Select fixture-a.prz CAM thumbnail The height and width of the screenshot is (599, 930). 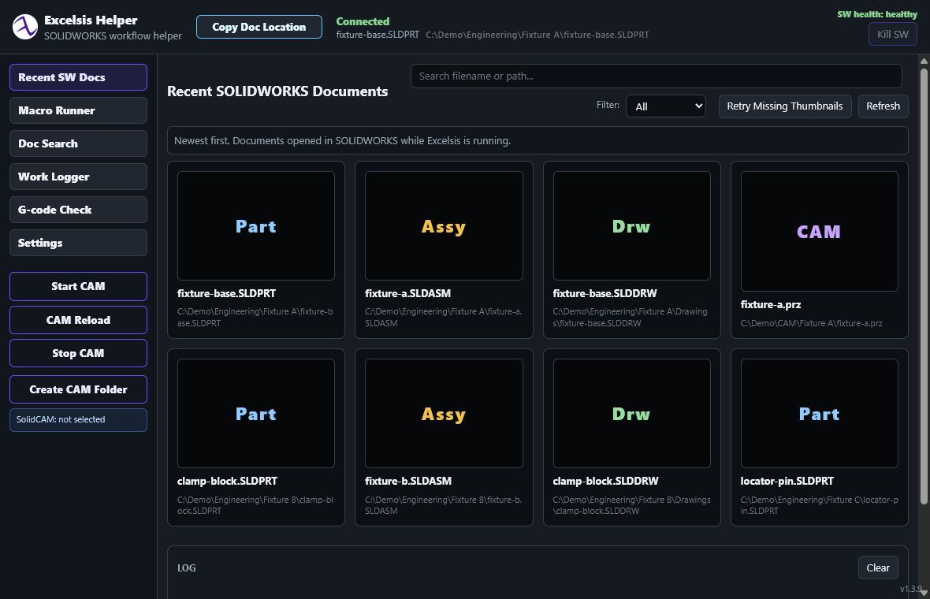[819, 231]
